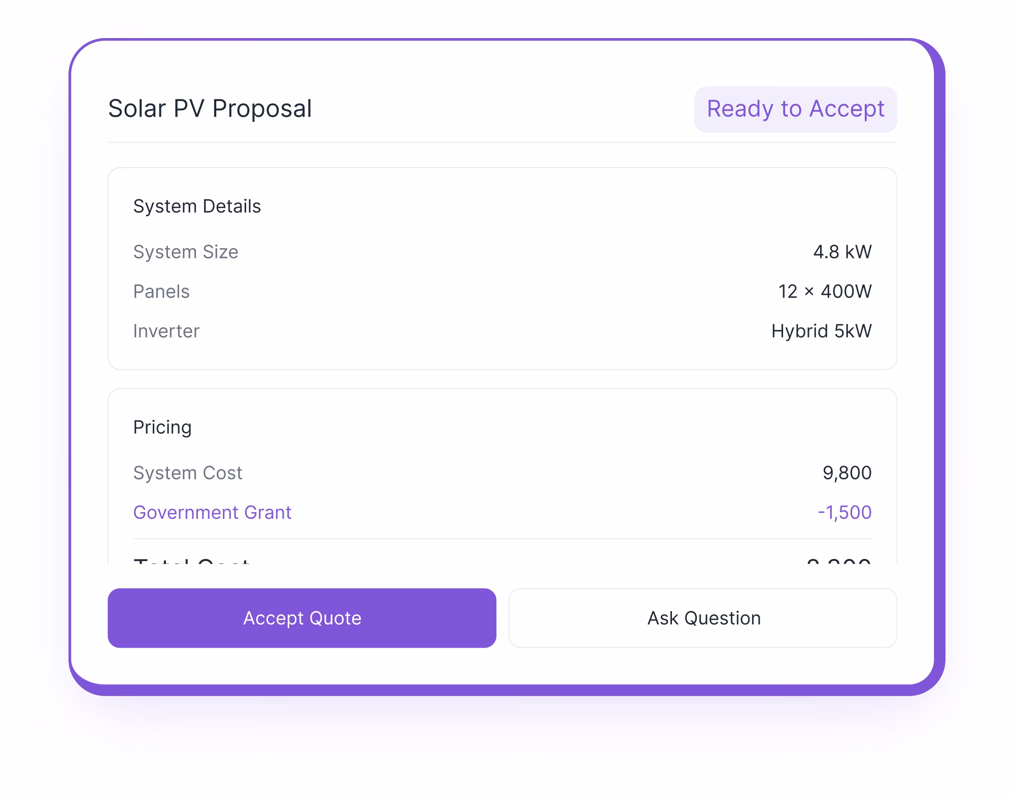Open the Government Grant link

pos(212,512)
